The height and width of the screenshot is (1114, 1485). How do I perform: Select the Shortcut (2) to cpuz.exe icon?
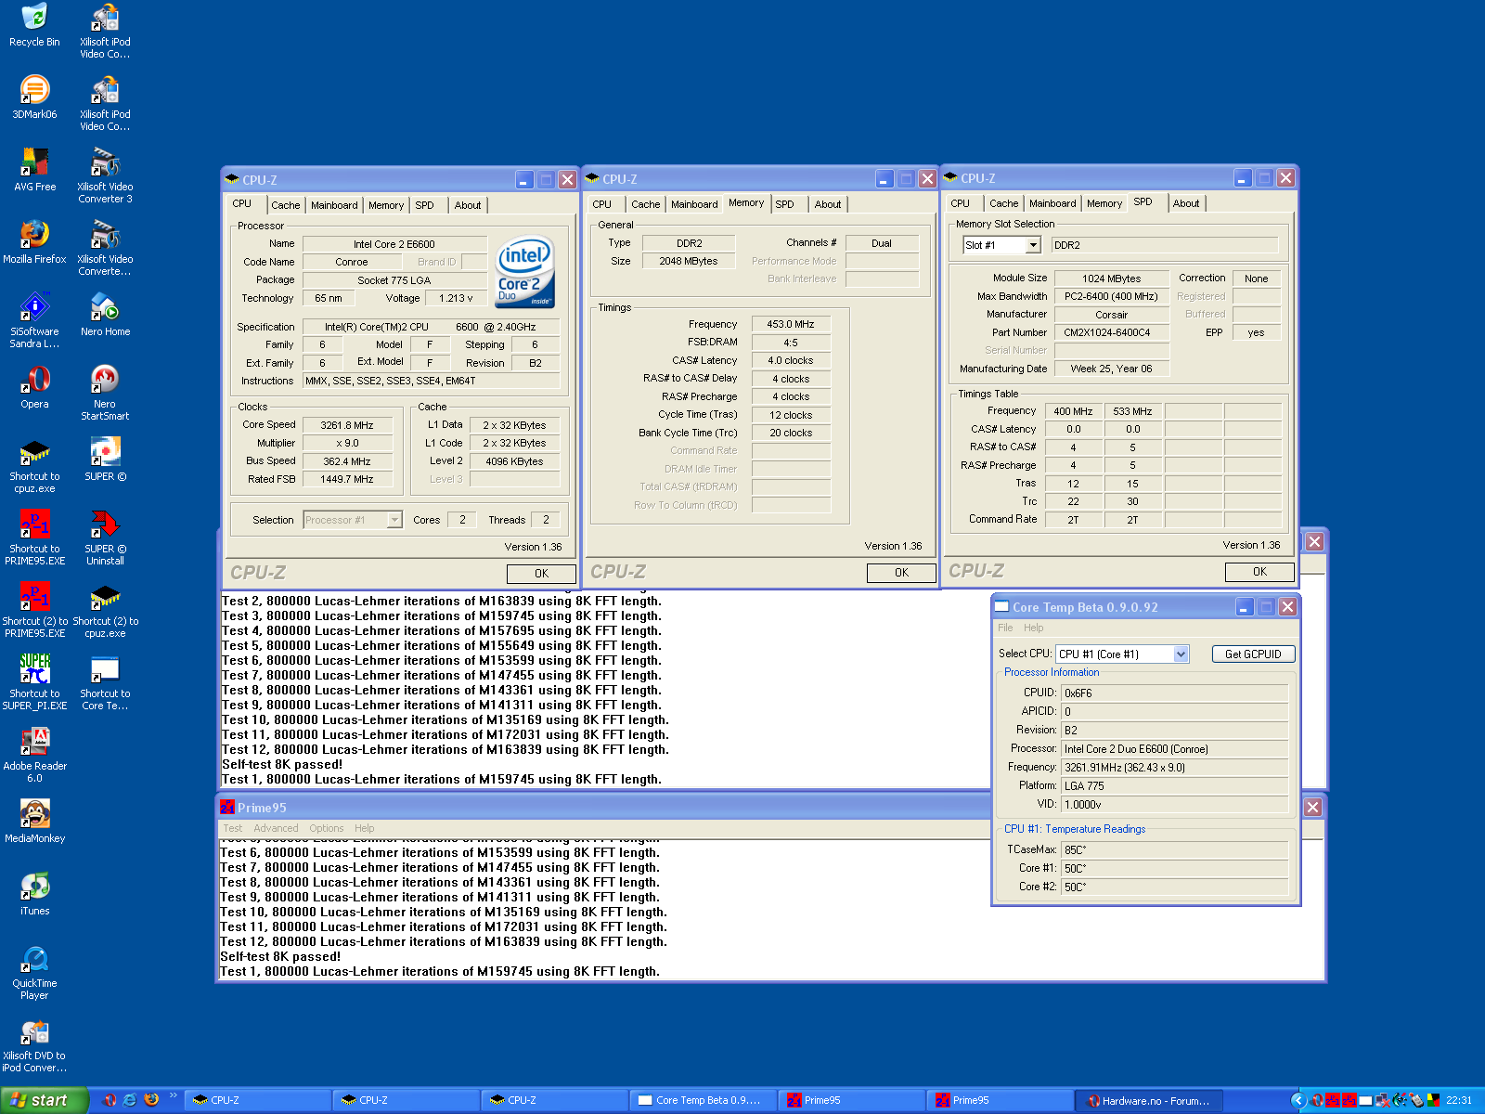(x=105, y=611)
